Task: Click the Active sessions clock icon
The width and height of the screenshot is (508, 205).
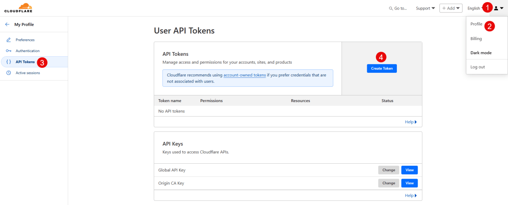Action: click(9, 73)
